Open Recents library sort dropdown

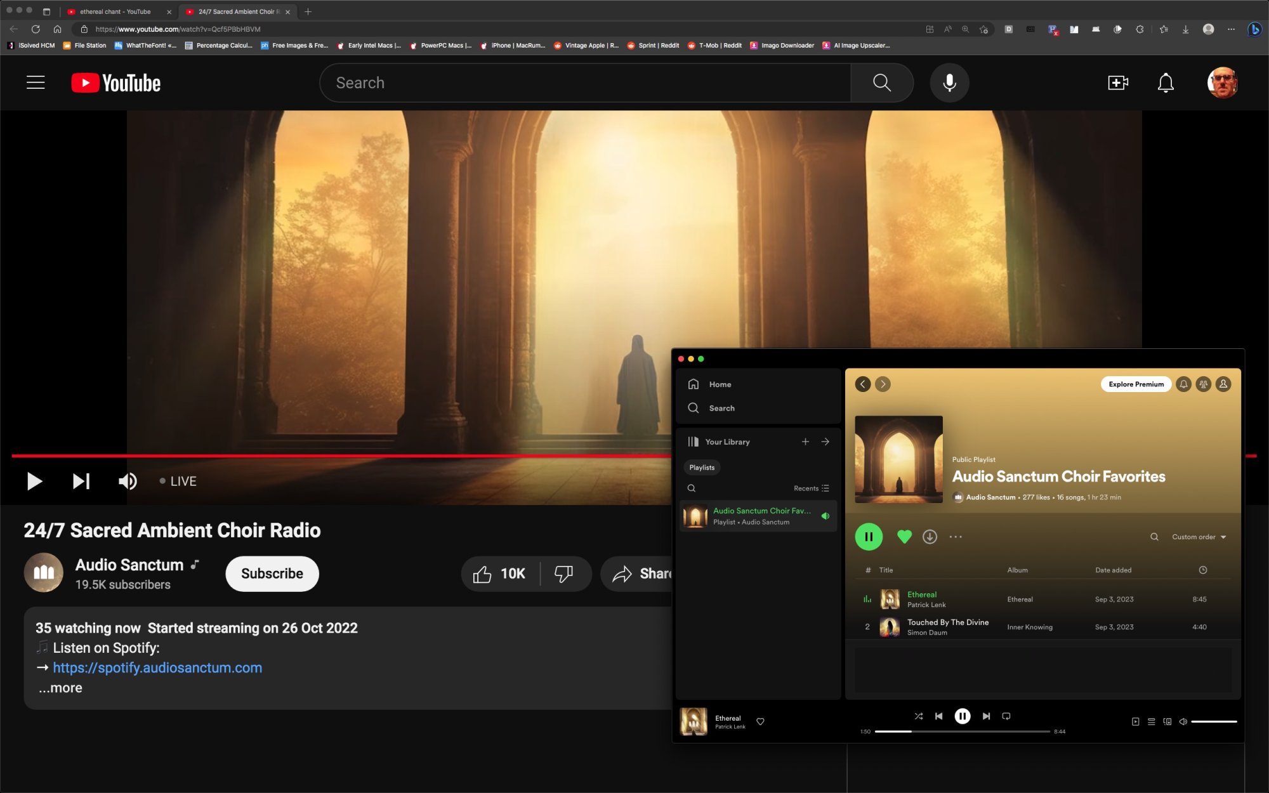(811, 488)
